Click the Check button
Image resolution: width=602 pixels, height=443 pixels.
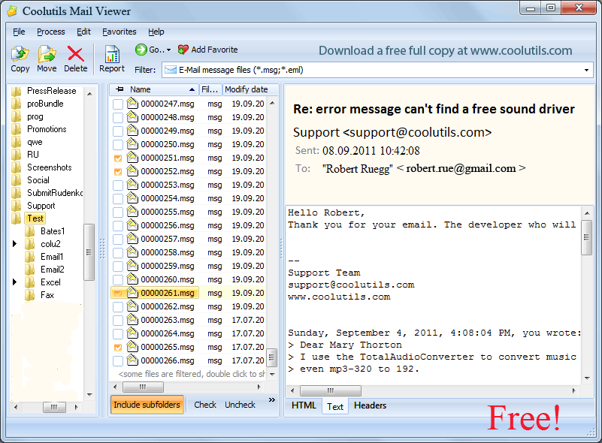click(205, 405)
